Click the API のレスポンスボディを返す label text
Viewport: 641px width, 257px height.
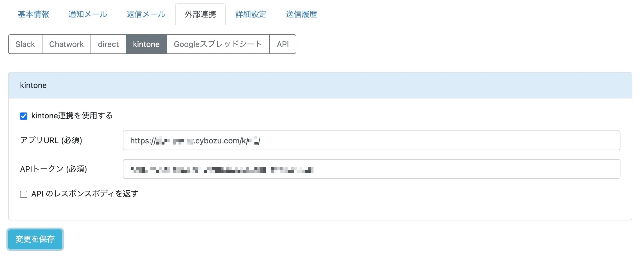point(85,194)
